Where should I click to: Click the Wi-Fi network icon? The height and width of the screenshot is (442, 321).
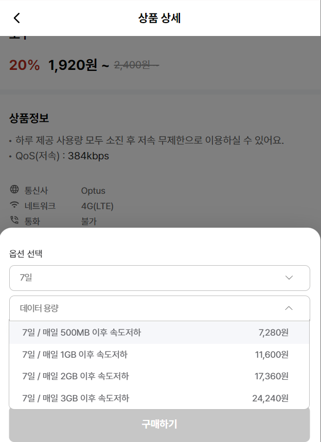coord(14,205)
